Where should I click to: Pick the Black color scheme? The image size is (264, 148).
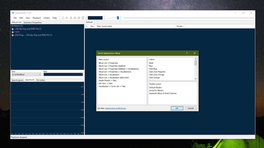click(151, 63)
